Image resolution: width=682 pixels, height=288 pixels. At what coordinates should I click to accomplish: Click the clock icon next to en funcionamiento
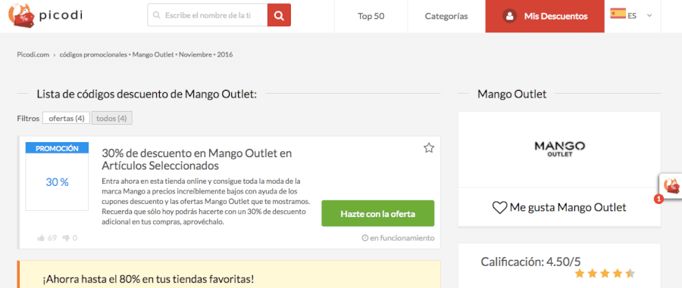[365, 238]
